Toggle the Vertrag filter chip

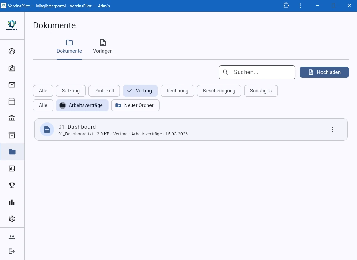(140, 91)
